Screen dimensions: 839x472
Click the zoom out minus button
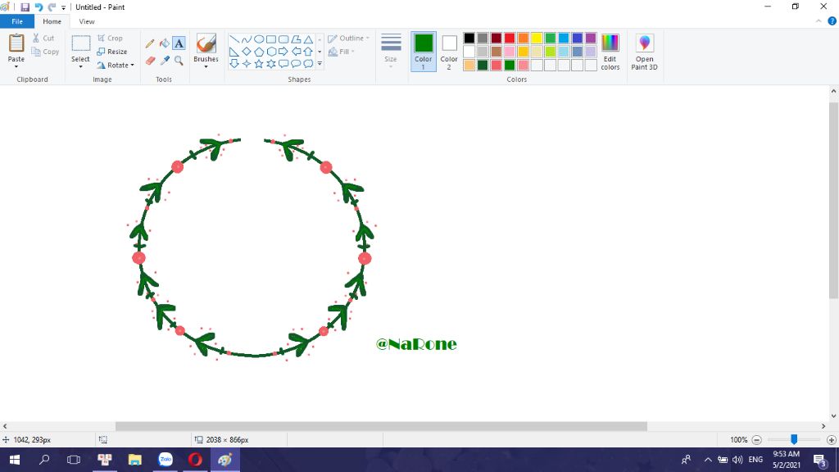(x=756, y=440)
